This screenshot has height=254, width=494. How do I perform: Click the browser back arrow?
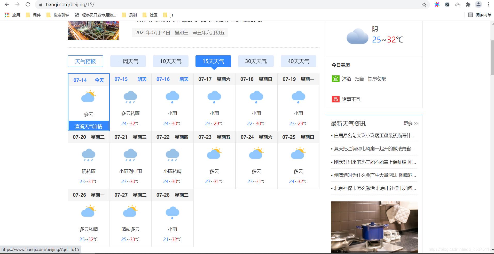pos(6,4)
